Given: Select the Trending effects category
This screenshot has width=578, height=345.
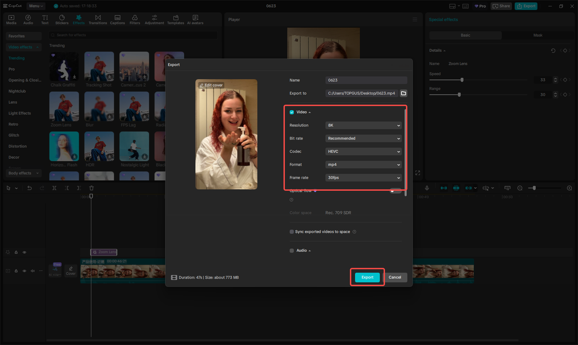Looking at the screenshot, I should [x=16, y=58].
